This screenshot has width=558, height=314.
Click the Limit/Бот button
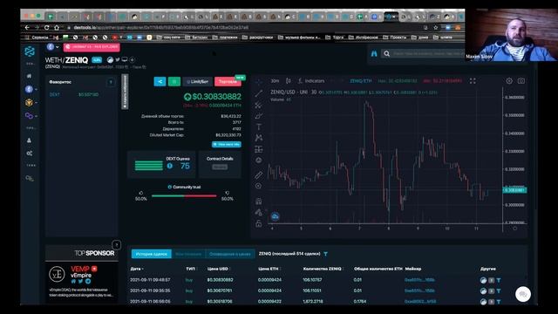(x=198, y=81)
